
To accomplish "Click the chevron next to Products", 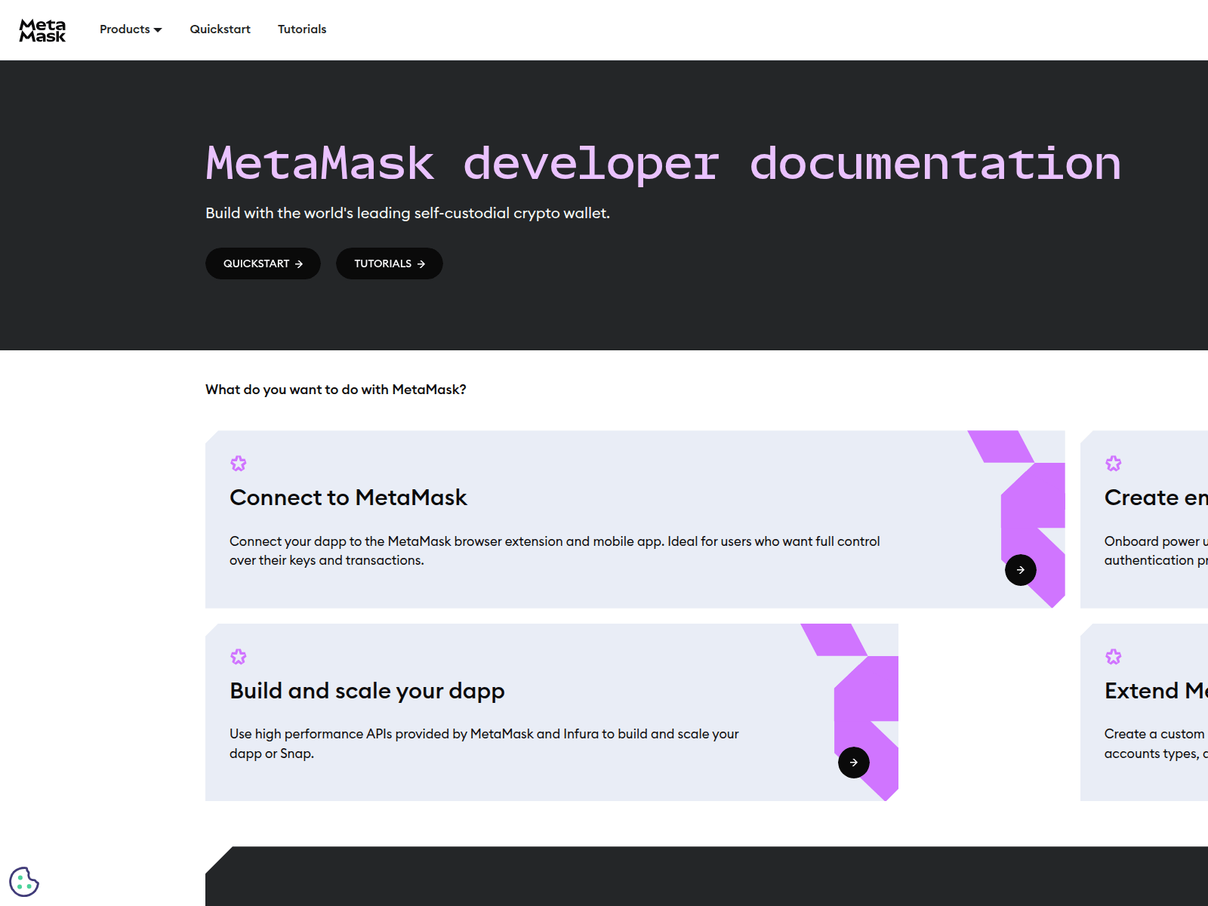I will pyautogui.click(x=157, y=30).
